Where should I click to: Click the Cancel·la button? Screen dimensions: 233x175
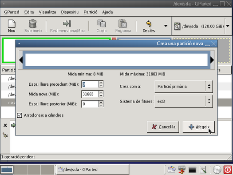coord(163,127)
